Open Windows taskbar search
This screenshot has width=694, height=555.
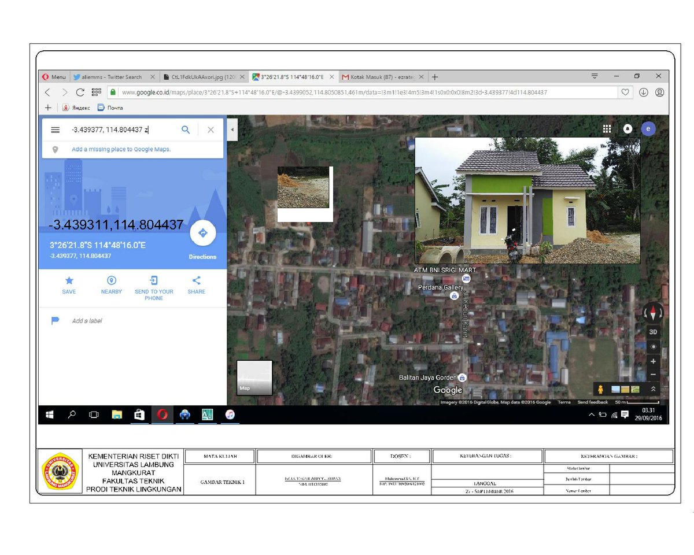pyautogui.click(x=72, y=415)
